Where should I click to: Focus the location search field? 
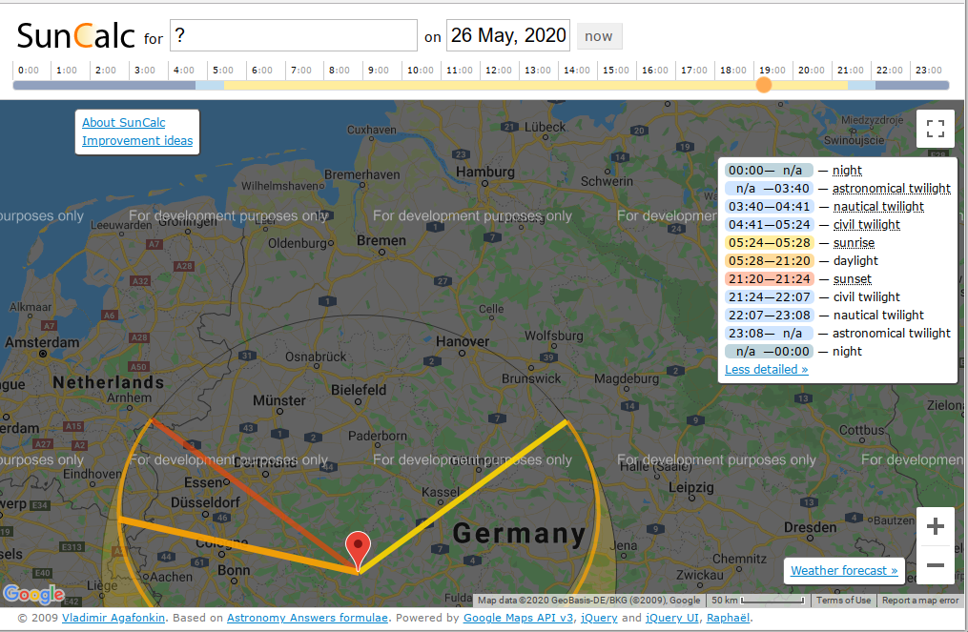click(293, 36)
